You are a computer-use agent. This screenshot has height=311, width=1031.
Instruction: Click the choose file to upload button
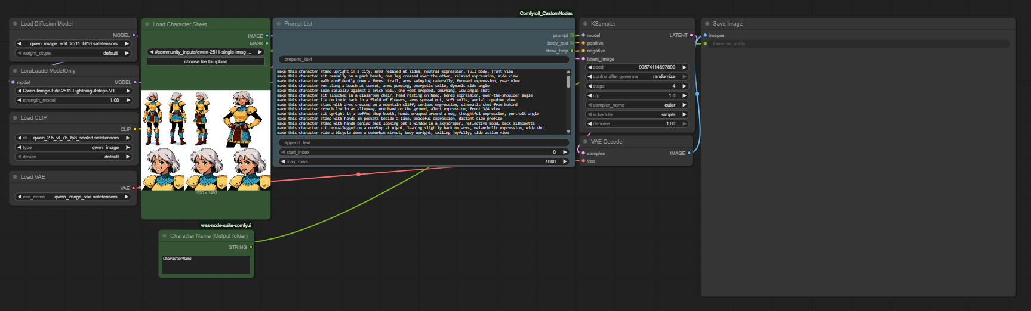205,61
